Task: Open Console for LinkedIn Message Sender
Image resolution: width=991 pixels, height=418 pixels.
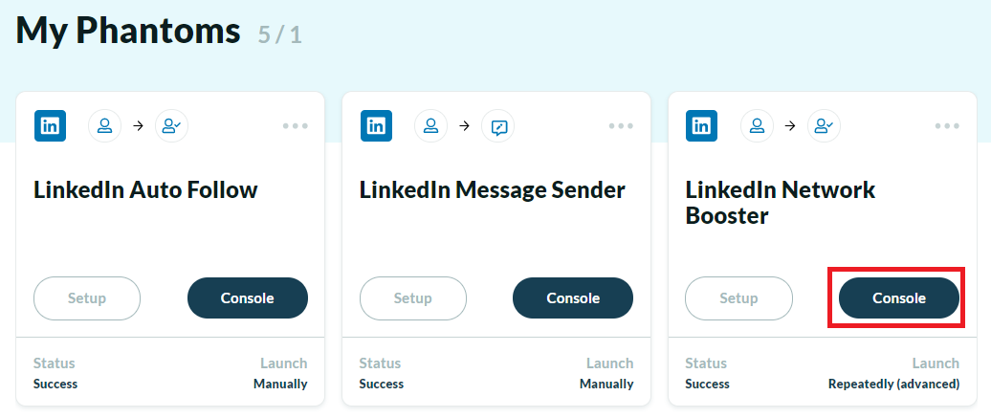Action: 573,297
